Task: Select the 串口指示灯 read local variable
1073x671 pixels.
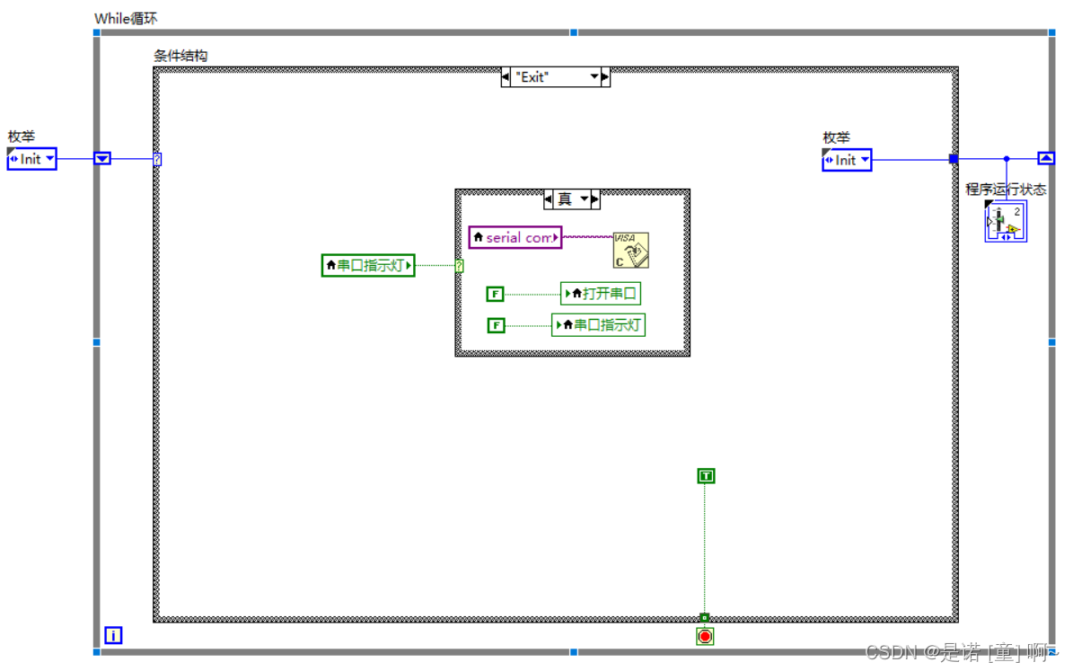Action: (368, 266)
